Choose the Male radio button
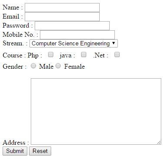Viewport: 163px width, 159px height. (x=33, y=66)
